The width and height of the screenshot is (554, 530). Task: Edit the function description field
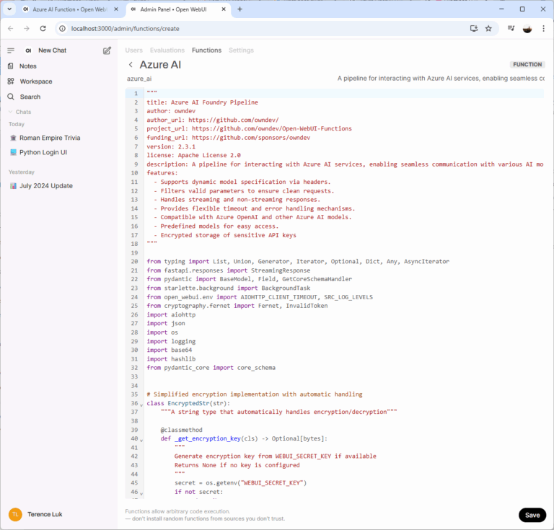tap(441, 79)
